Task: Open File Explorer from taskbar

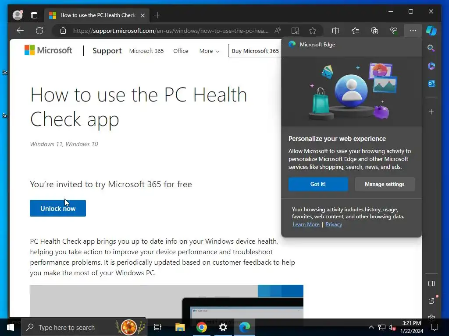Action: click(180, 327)
